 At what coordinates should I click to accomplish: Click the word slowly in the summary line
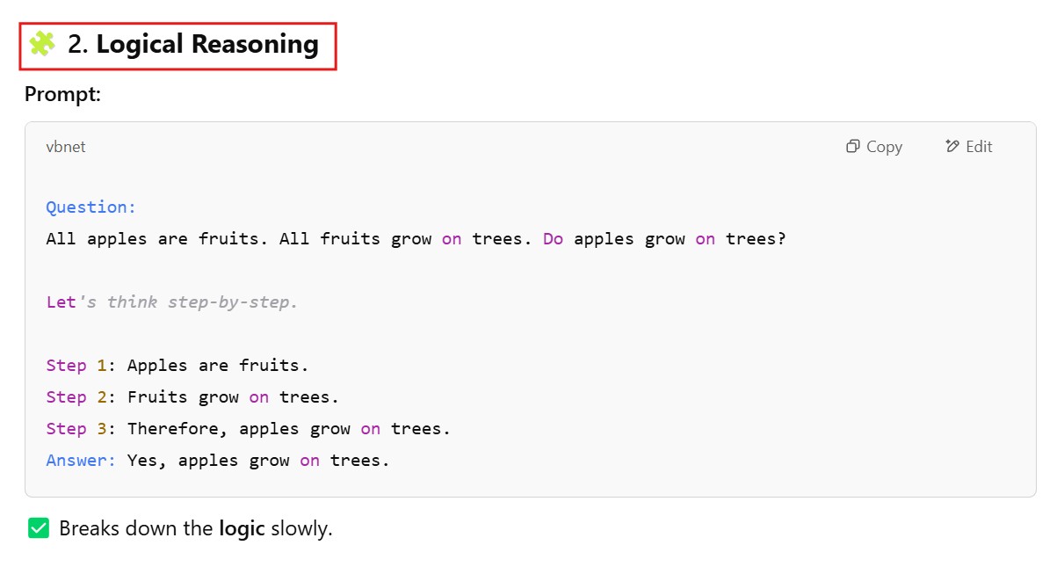coord(301,529)
